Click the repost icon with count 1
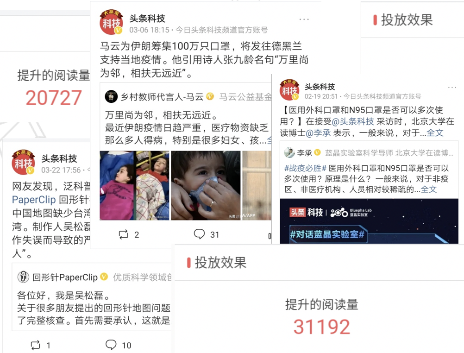464x353 pixels. tap(36, 345)
